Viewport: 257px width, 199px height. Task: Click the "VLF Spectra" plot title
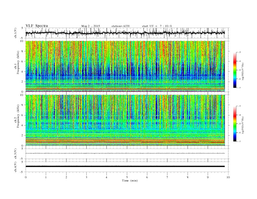pyautogui.click(x=37, y=26)
